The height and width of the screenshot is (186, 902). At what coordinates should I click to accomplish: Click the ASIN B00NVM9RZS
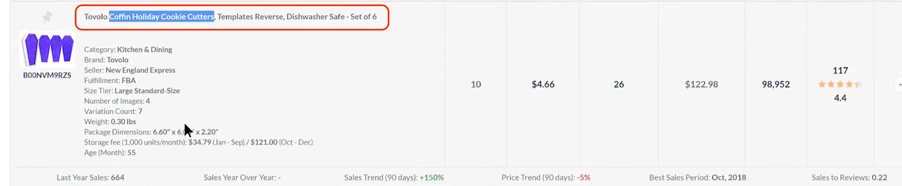47,75
